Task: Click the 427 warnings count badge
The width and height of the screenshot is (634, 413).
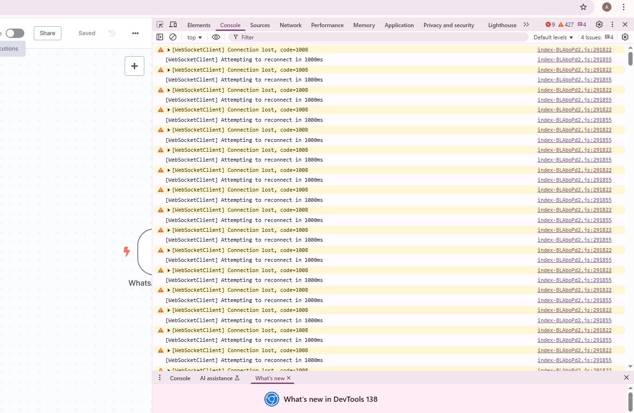Action: 566,25
